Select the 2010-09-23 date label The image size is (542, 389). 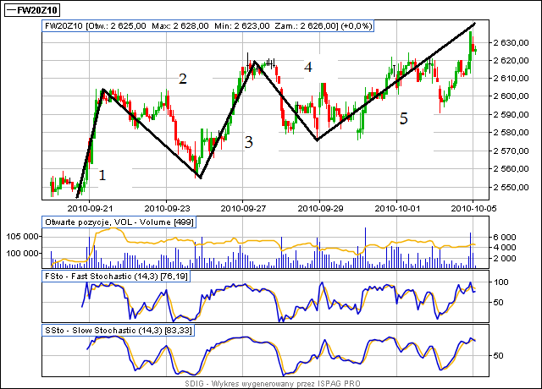tap(167, 206)
